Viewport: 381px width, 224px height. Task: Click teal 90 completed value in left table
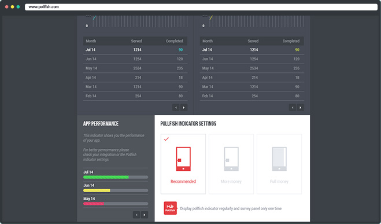[x=180, y=50]
